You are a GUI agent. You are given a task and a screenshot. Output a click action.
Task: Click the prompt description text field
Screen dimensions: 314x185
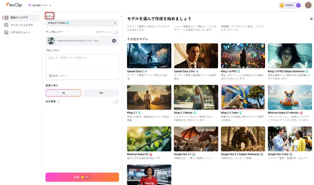[x=82, y=63]
